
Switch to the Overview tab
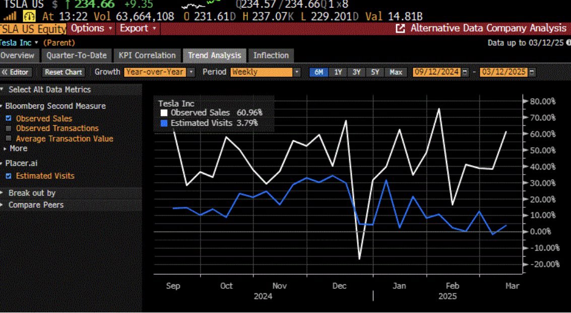pos(18,56)
